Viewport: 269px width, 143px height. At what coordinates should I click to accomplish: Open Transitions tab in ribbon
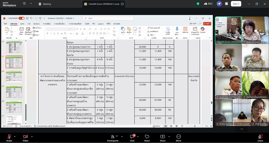click(x=47, y=24)
